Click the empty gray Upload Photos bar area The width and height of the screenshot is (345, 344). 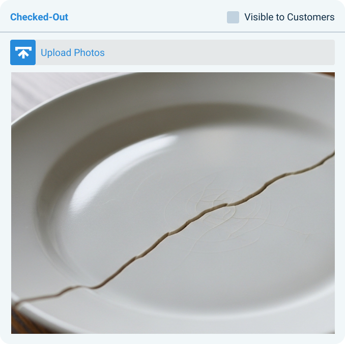pyautogui.click(x=220, y=52)
